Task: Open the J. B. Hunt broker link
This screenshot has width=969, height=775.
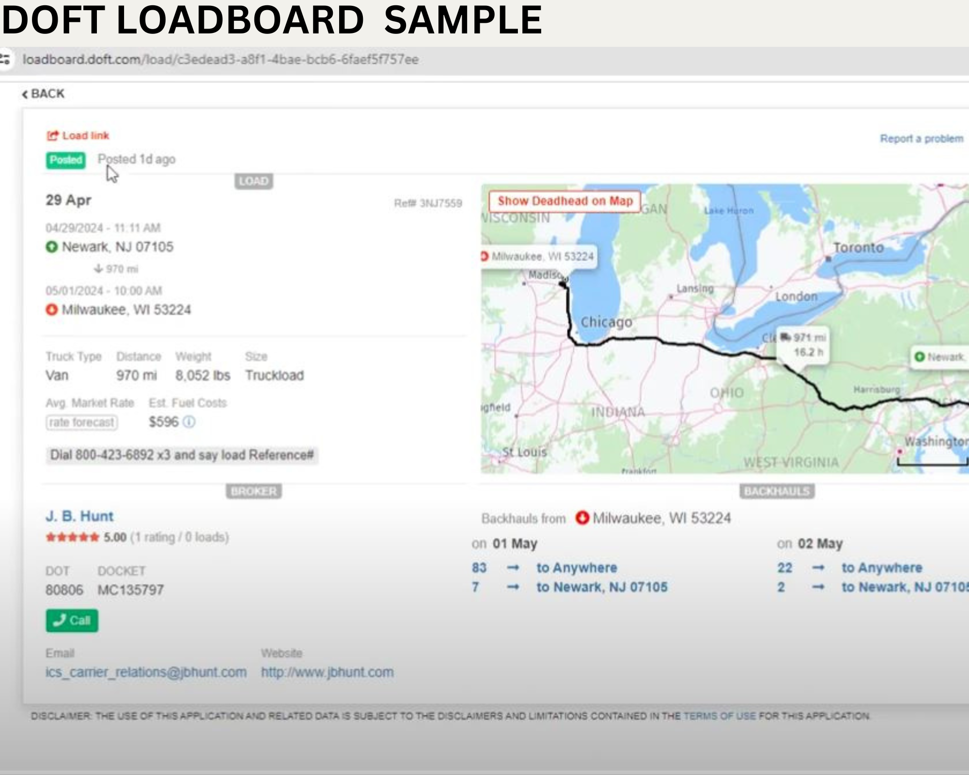Action: (x=79, y=516)
